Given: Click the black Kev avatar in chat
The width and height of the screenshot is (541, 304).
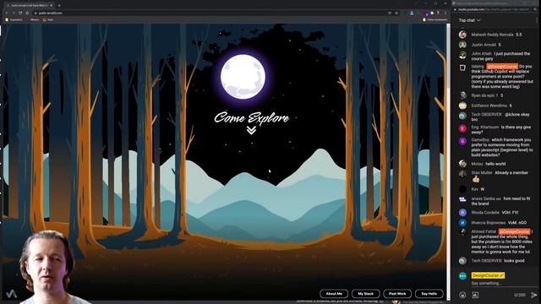Looking at the screenshot, I should 462,189.
